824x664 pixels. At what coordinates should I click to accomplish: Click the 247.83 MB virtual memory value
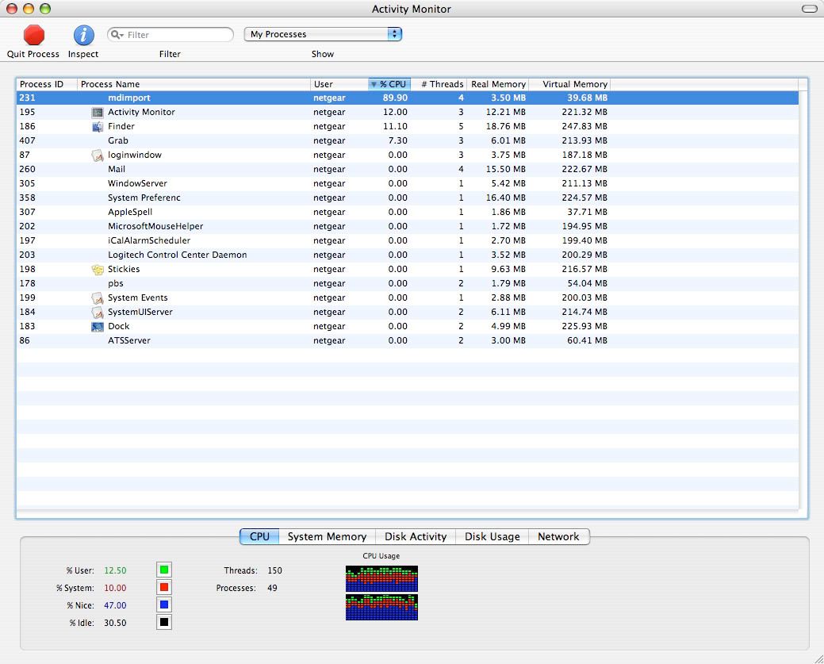(x=584, y=126)
